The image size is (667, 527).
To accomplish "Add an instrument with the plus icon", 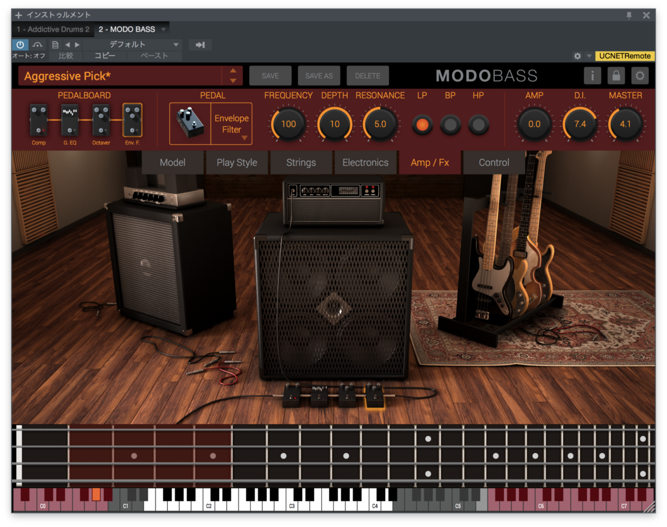I will click(x=19, y=15).
